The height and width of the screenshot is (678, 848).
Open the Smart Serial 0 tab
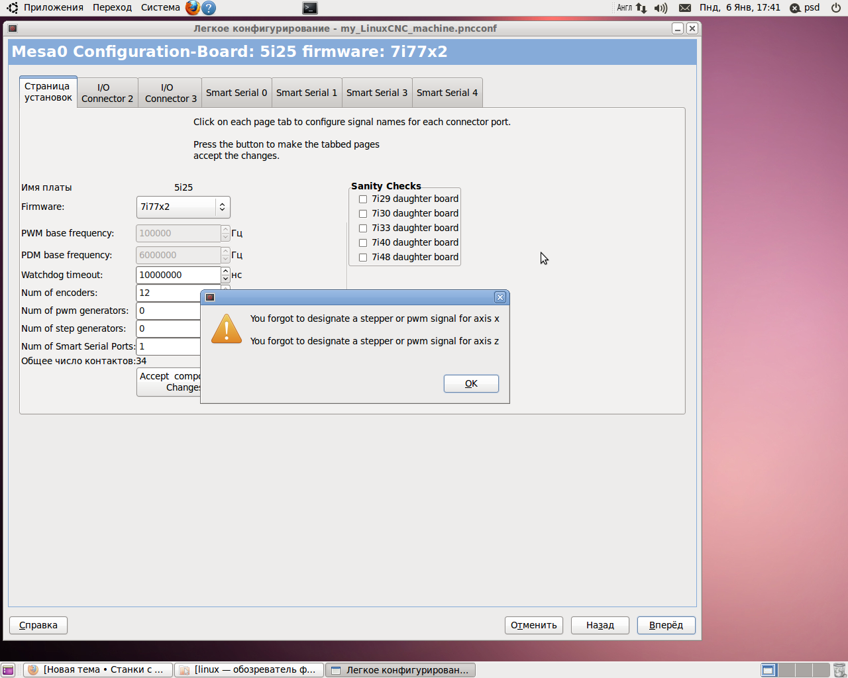(237, 93)
